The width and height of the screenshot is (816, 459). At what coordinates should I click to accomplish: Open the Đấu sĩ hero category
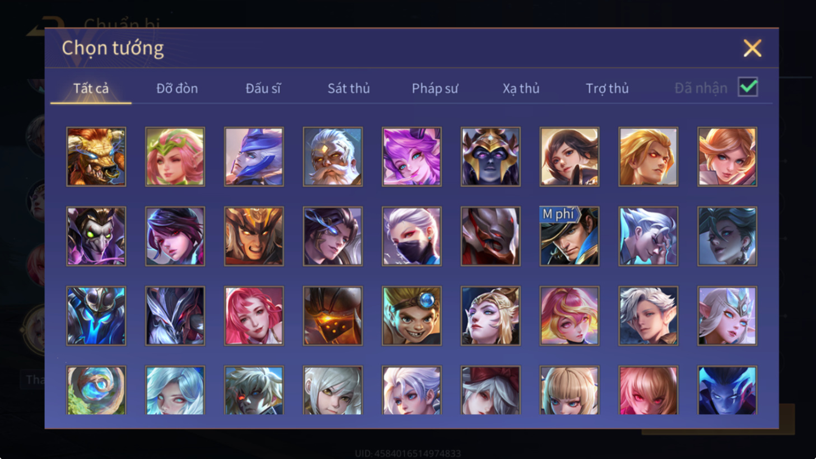tap(263, 88)
